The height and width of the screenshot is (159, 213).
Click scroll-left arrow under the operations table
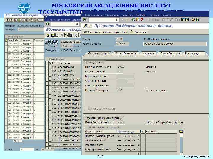14,141
